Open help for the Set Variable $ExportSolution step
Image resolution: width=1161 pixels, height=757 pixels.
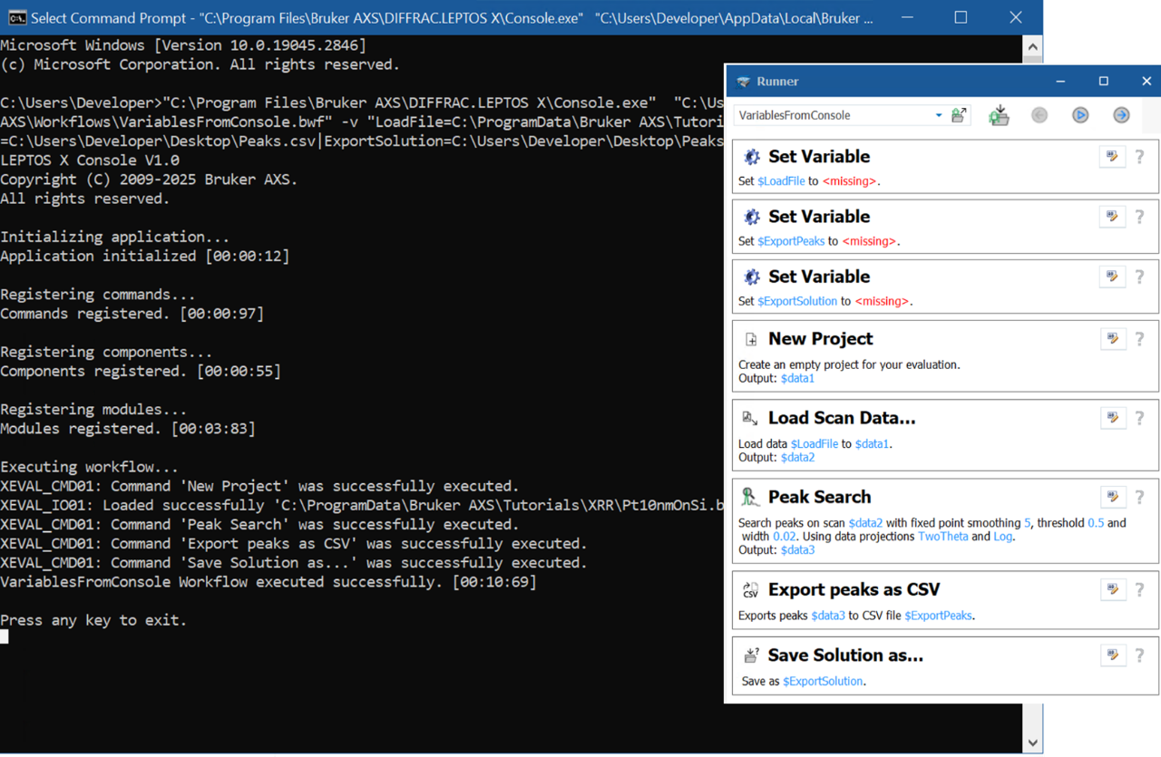click(x=1140, y=277)
